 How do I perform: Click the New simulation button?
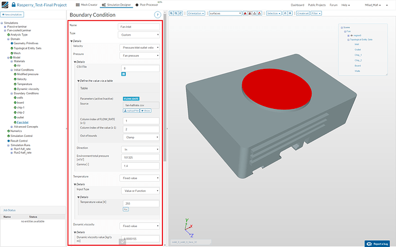coord(13,13)
